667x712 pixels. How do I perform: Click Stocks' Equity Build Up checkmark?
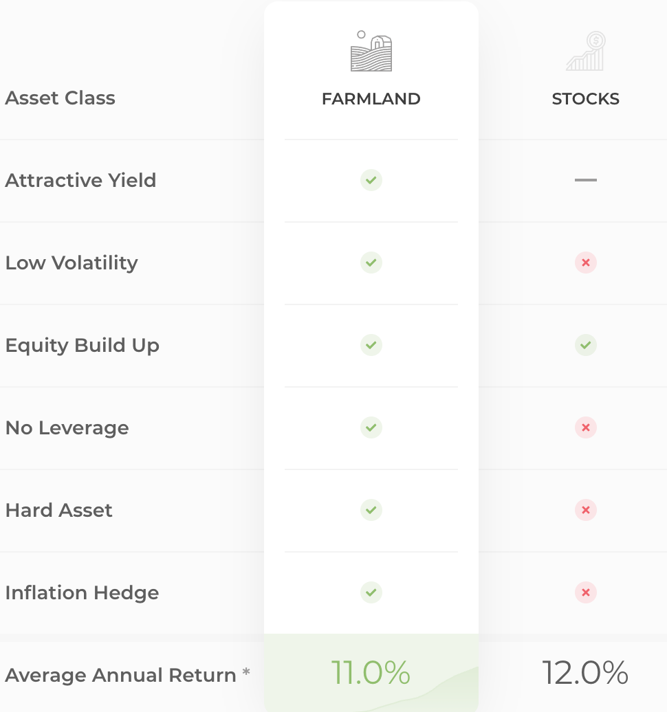(586, 345)
